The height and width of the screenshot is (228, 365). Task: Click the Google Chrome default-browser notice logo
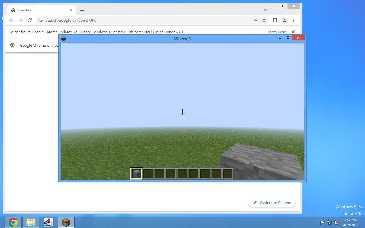13,45
